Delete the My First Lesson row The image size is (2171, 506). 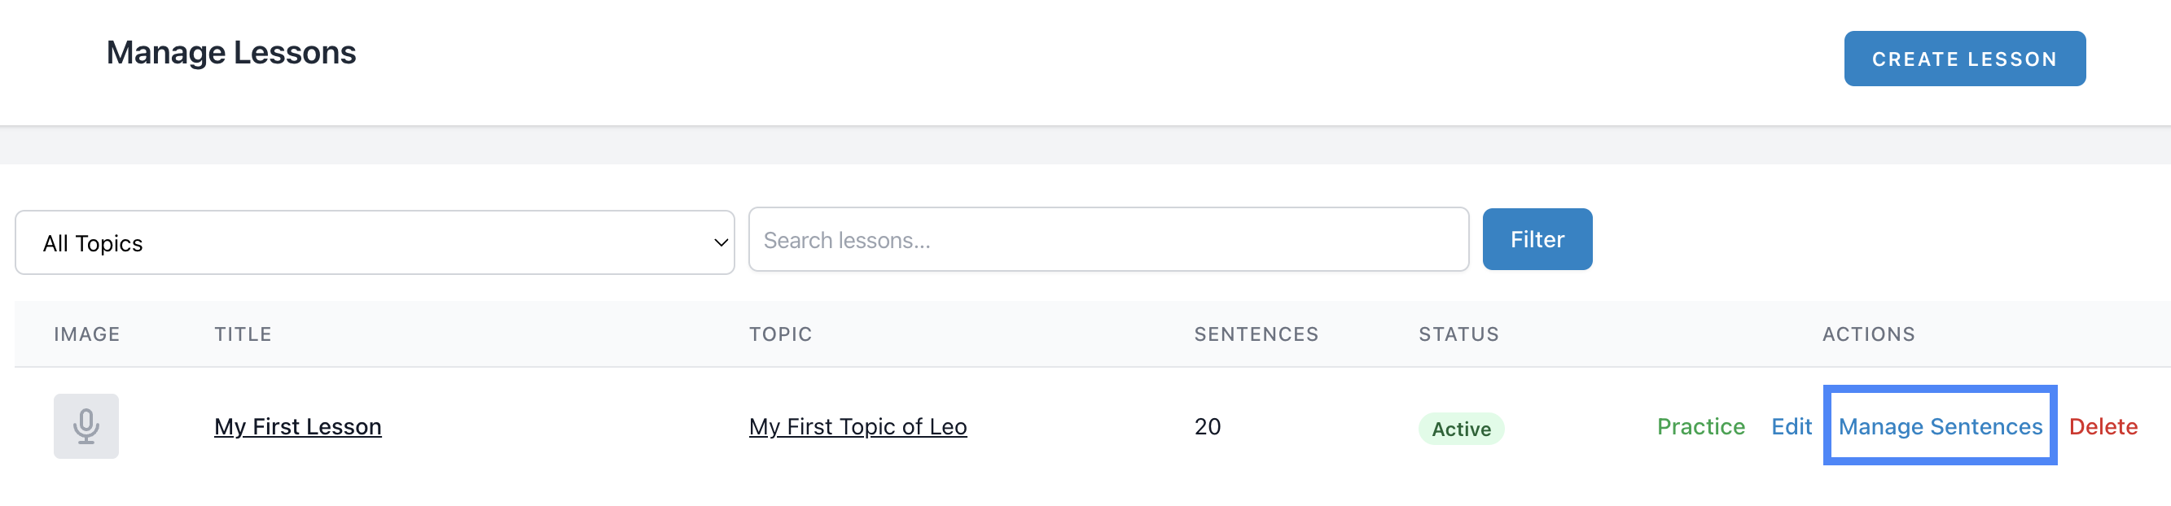(x=2102, y=427)
